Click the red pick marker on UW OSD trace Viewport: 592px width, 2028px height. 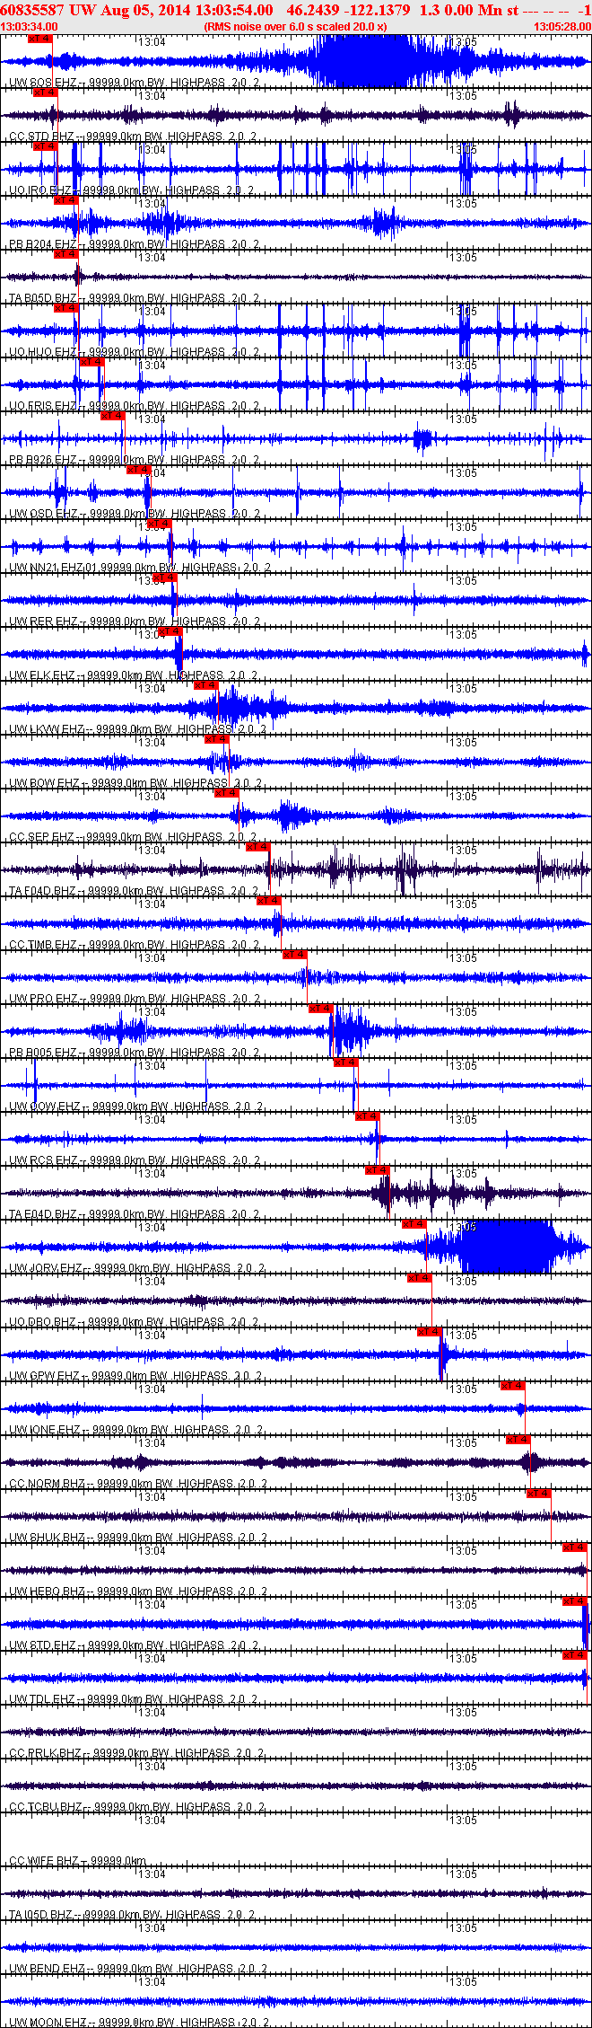(138, 470)
